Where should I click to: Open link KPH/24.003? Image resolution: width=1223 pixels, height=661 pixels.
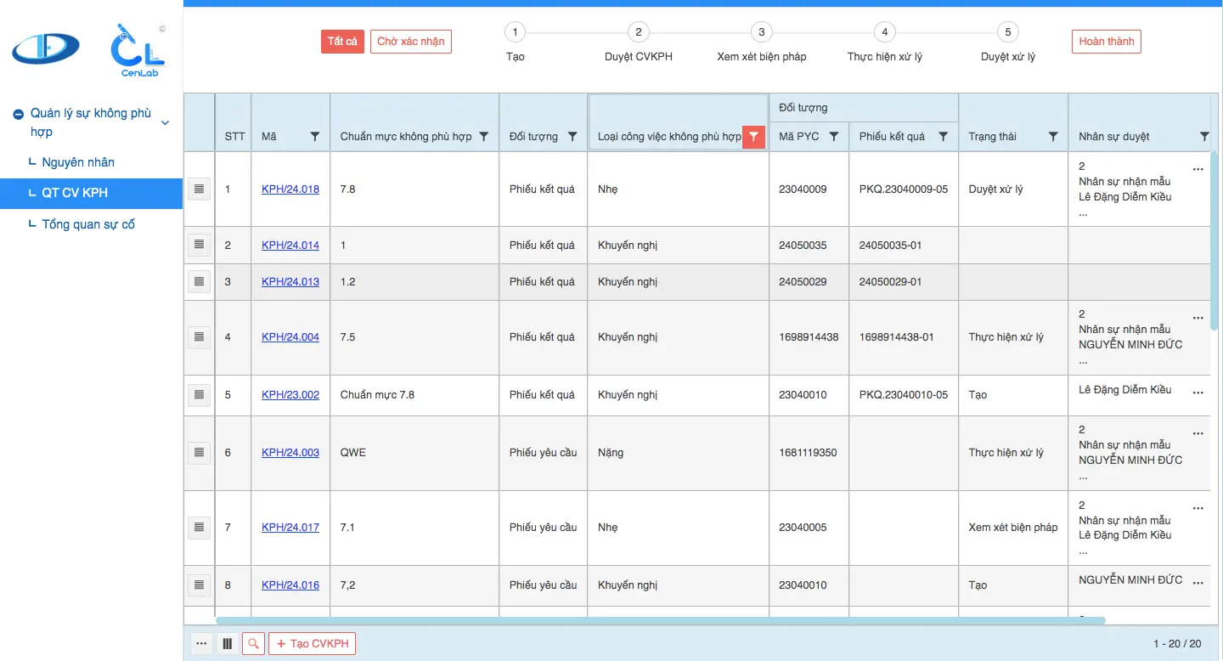pos(290,453)
